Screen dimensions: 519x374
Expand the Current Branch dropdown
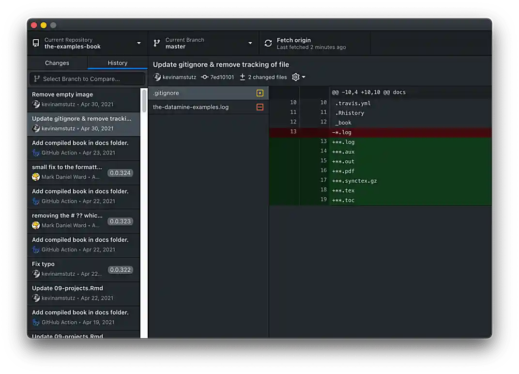[x=251, y=43]
